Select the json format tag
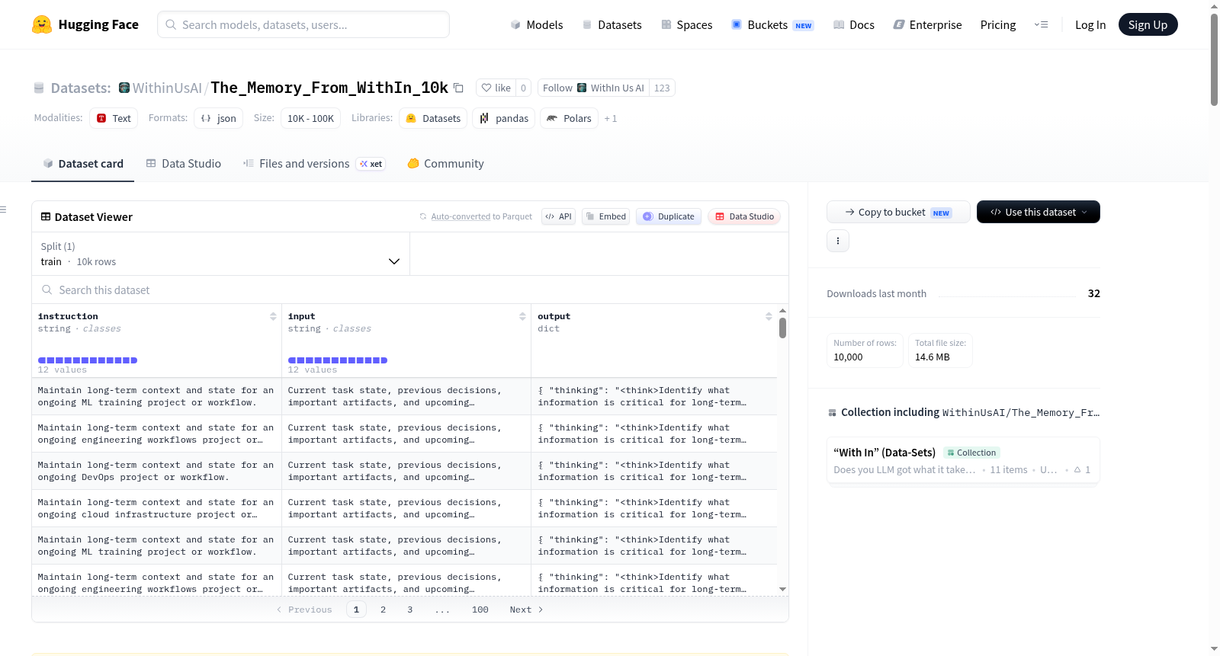 (x=219, y=118)
